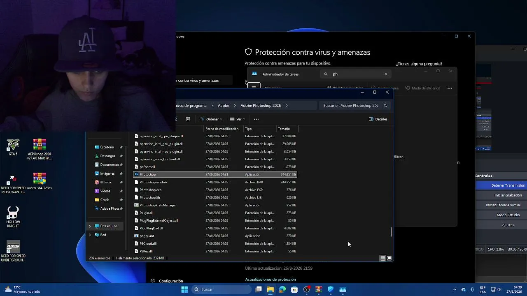Click the Task Manager search field containing "ph"
The width and height of the screenshot is (527, 296).
pos(355,74)
